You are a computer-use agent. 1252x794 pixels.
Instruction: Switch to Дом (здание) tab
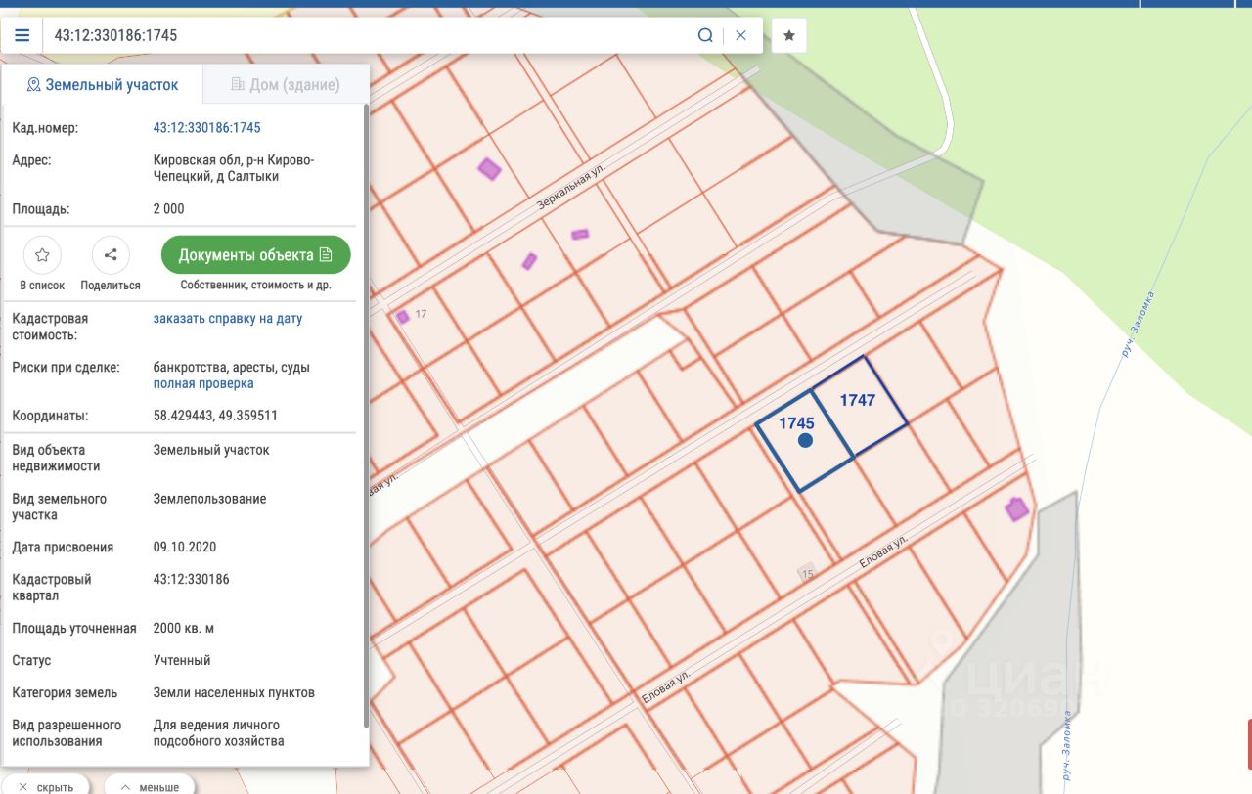click(x=286, y=85)
